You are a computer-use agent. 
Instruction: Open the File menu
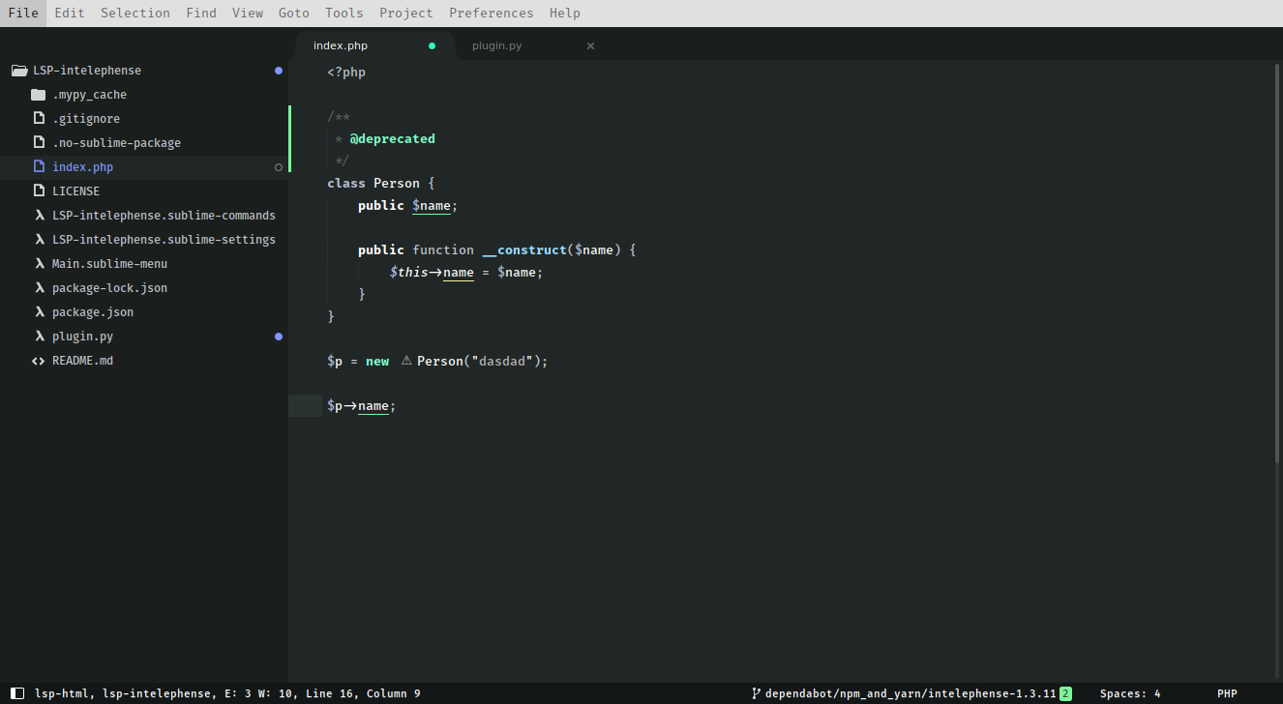(23, 13)
